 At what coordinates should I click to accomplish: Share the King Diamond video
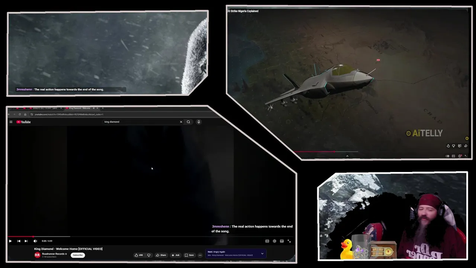[x=161, y=255]
